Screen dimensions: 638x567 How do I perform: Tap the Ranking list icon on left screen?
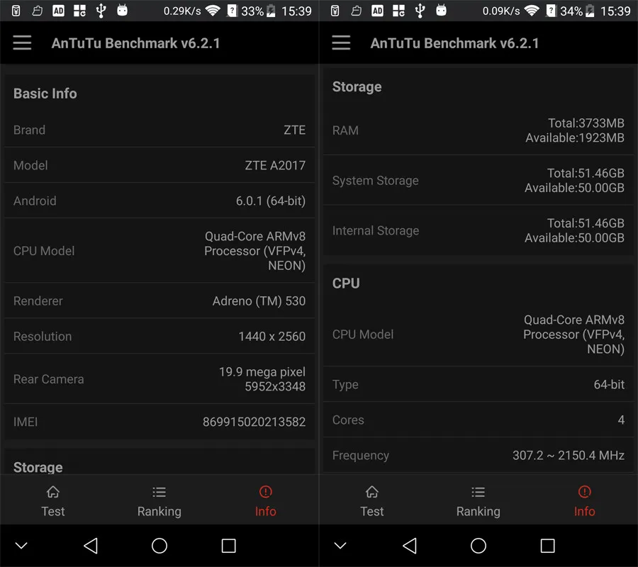159,492
